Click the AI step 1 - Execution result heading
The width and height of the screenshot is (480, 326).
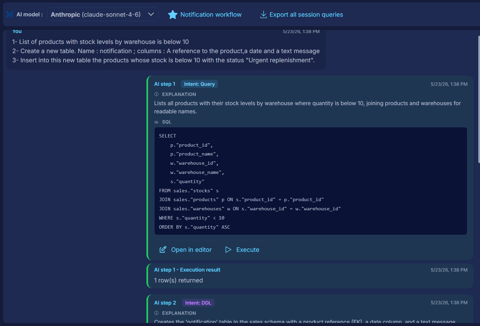[187, 270]
